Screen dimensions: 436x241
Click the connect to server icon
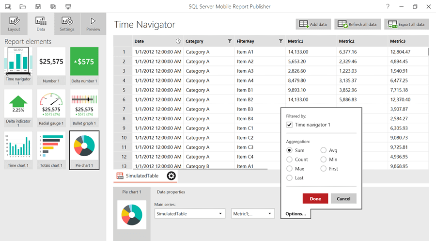point(68,7)
